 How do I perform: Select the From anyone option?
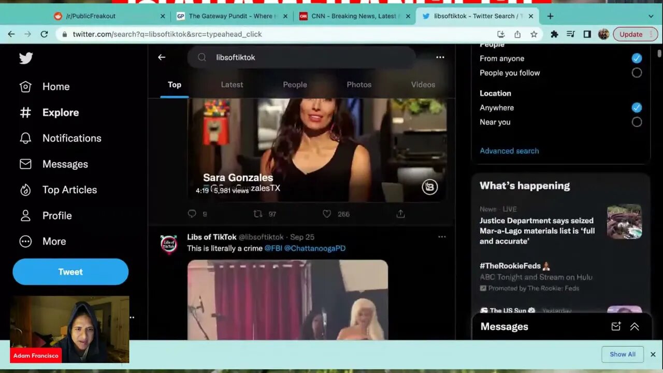pos(637,59)
